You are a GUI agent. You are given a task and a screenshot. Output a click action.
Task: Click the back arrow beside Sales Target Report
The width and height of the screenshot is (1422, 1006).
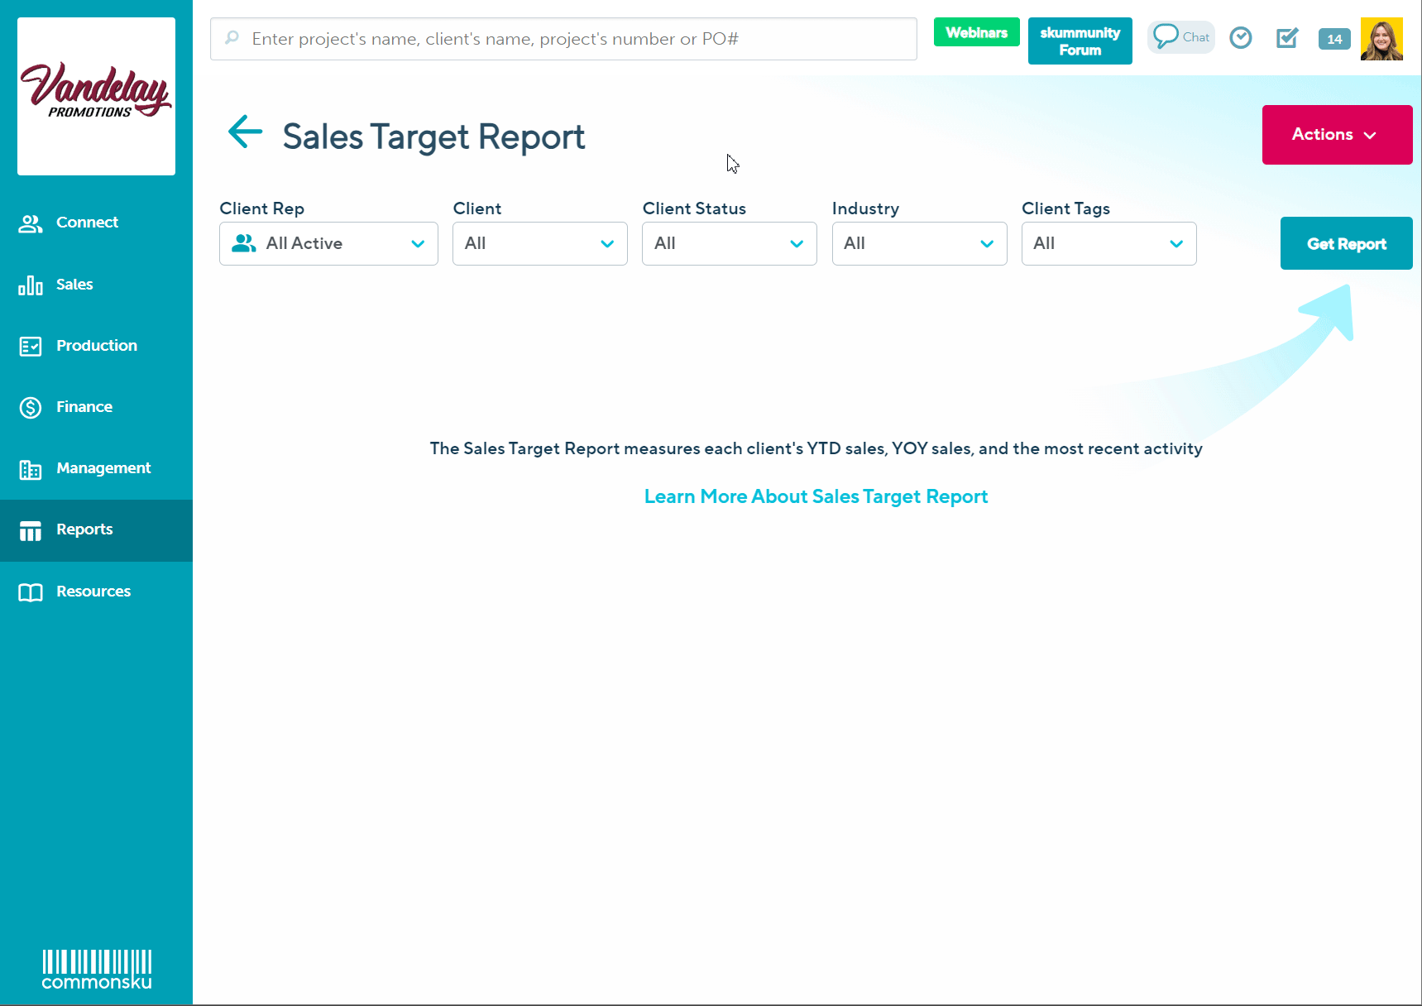(x=245, y=132)
